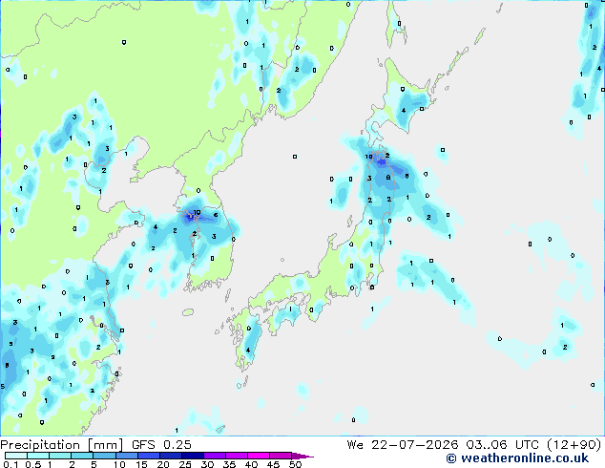The width and height of the screenshot is (605, 468).
Task: Click the above-50 legend arrow tip
Action: point(302,456)
